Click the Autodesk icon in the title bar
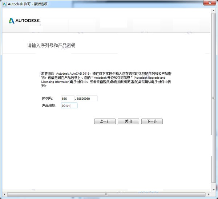 pyautogui.click(x=4, y=4)
